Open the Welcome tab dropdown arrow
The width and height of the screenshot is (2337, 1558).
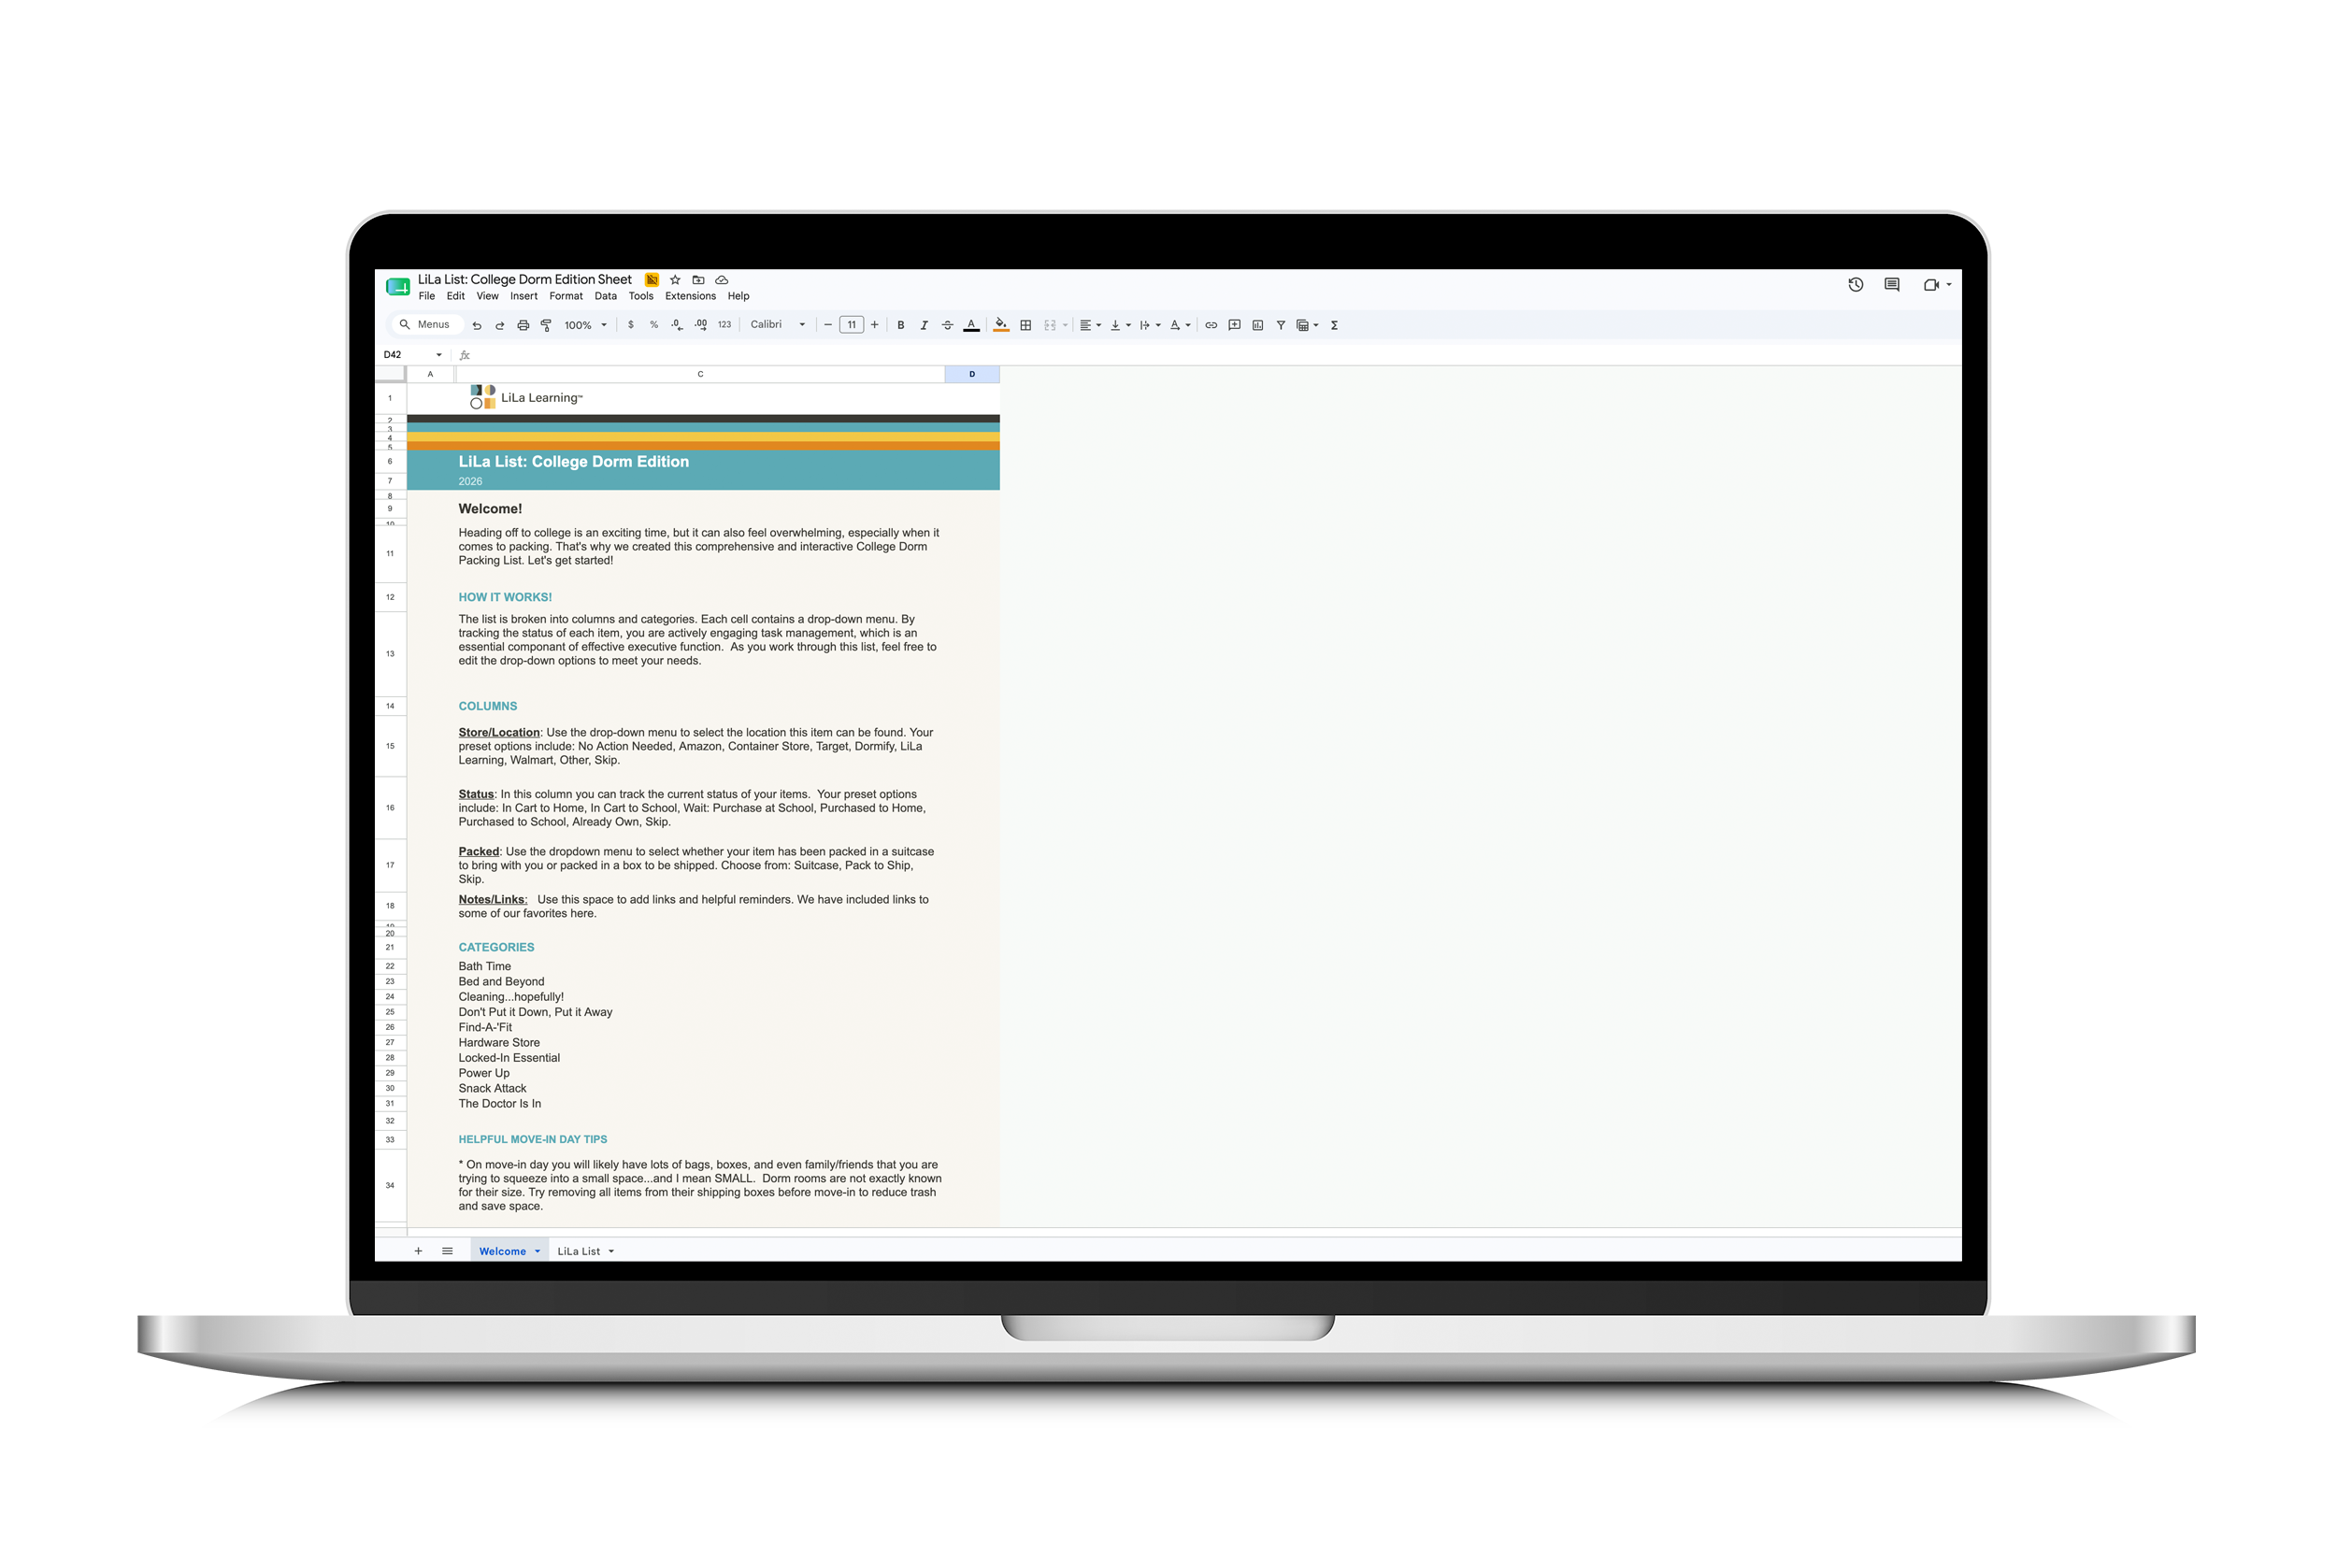538,1251
